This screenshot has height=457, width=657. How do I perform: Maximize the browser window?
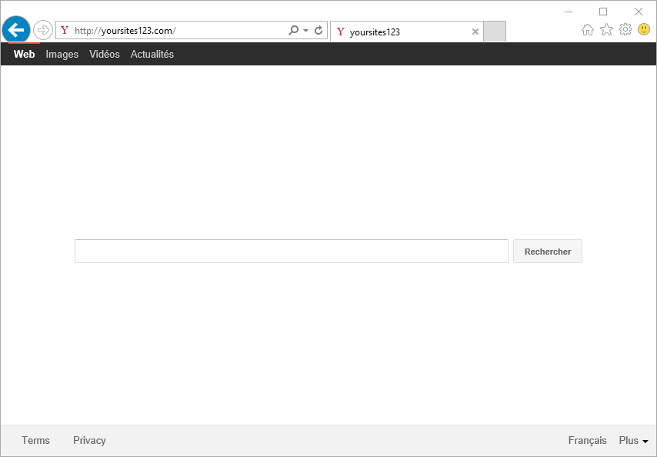(x=603, y=12)
